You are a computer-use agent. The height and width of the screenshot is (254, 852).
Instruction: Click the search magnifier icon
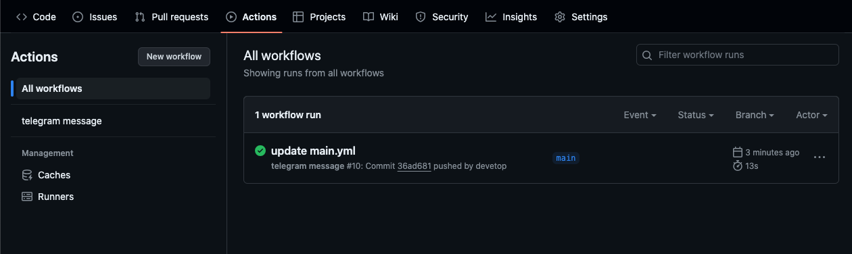click(647, 55)
